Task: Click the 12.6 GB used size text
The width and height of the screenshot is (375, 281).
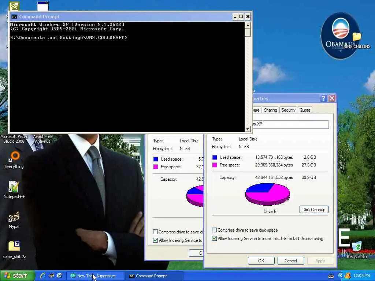Action: [309, 157]
